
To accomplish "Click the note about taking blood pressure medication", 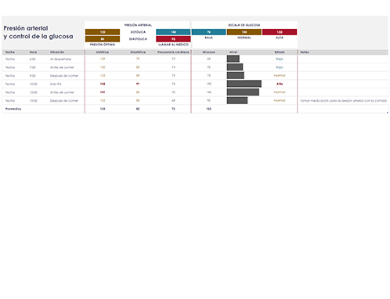I will [343, 101].
